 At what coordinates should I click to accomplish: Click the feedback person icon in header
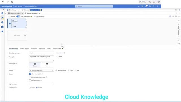(158, 6)
